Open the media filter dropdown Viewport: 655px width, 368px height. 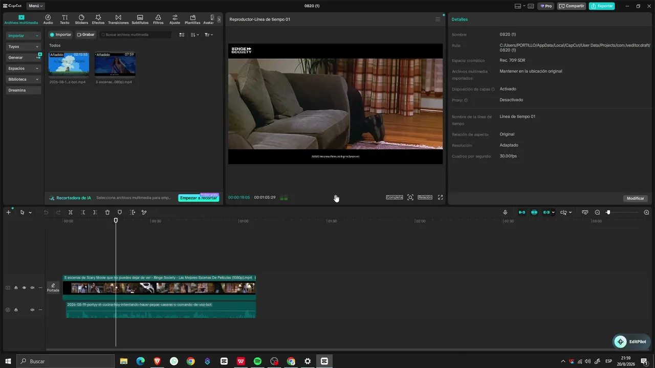pyautogui.click(x=208, y=35)
